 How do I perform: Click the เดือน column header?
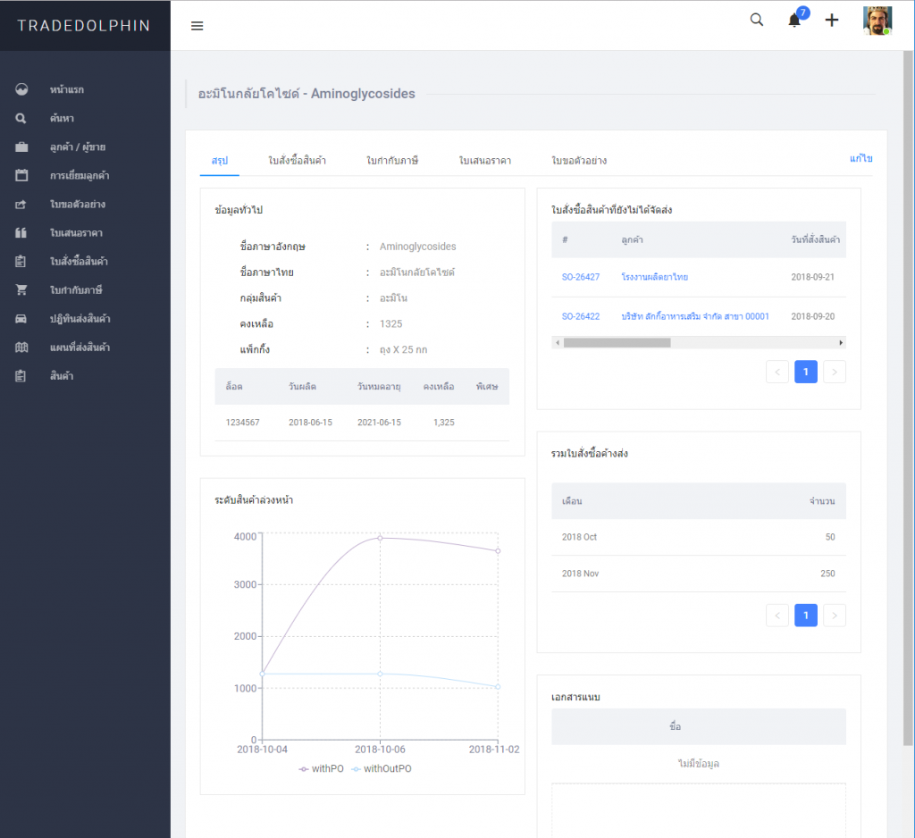572,501
